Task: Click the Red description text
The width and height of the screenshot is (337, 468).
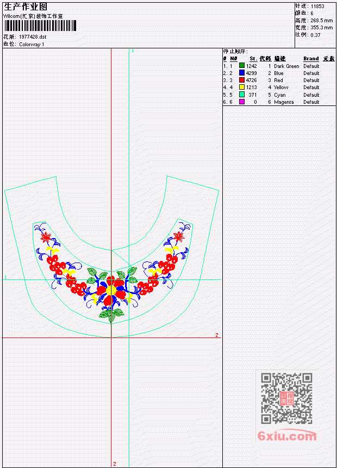Action: (278, 80)
